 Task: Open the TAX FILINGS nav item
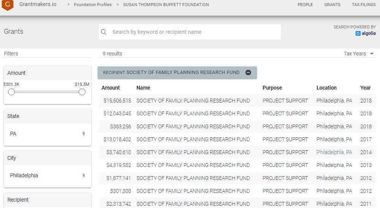point(364,5)
